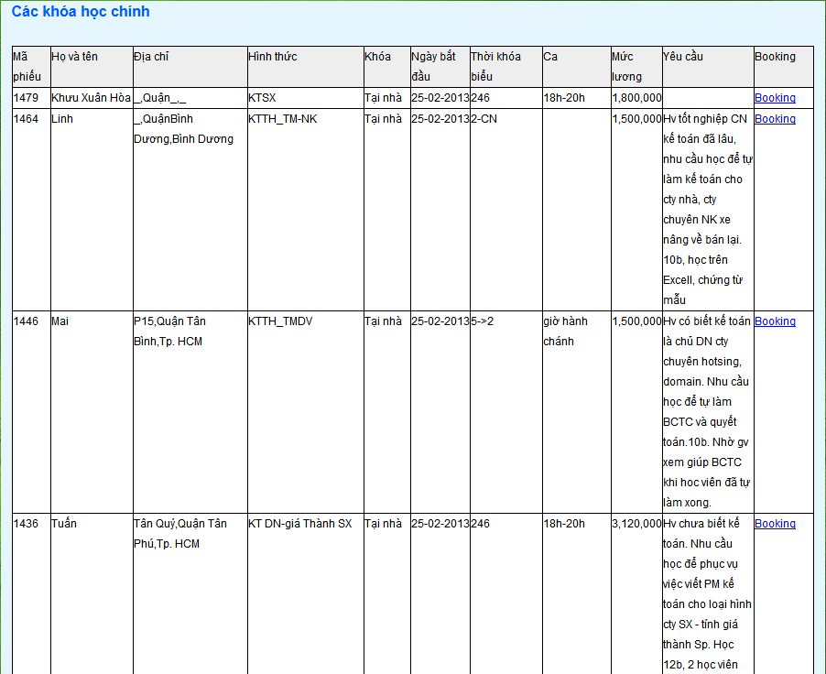The height and width of the screenshot is (674, 826).
Task: Select requirement text 'Hv có biết kế toán'
Action: point(706,321)
